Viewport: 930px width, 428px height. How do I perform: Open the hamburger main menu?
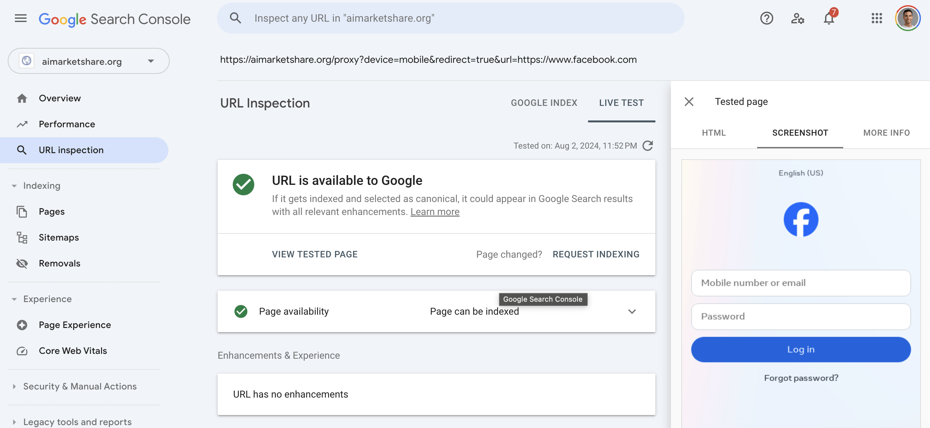(x=21, y=18)
